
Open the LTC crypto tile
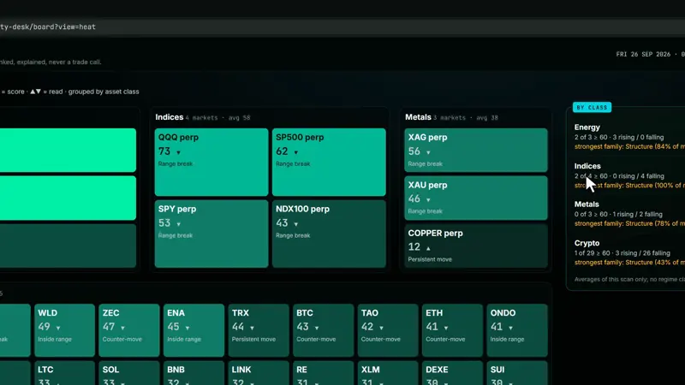[65, 373]
